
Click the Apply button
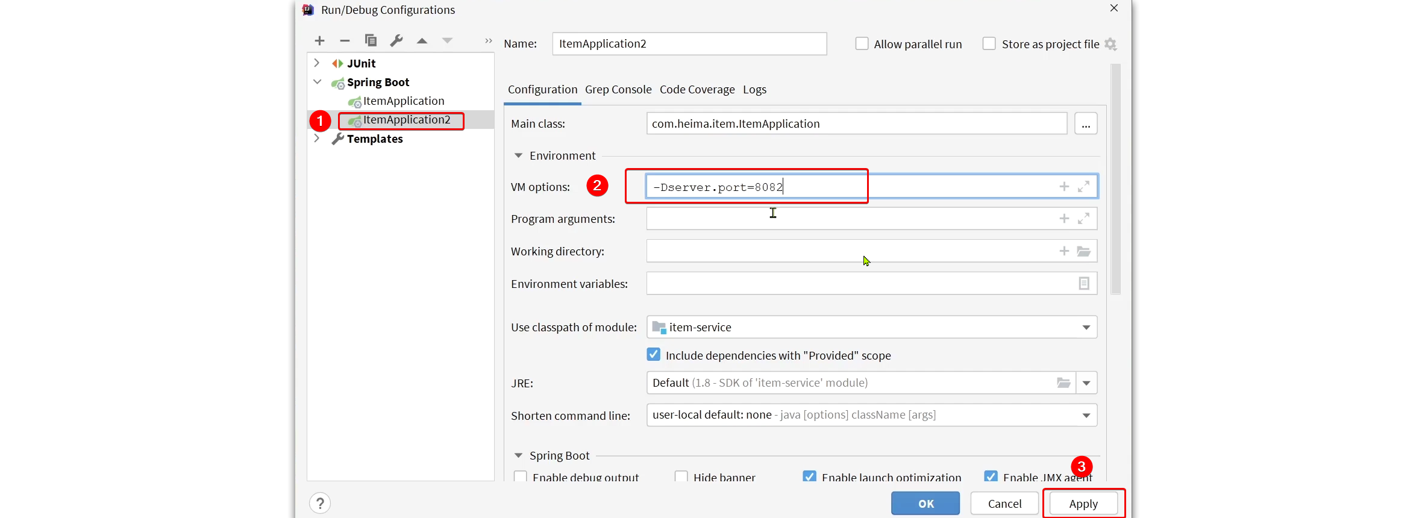[x=1083, y=504]
